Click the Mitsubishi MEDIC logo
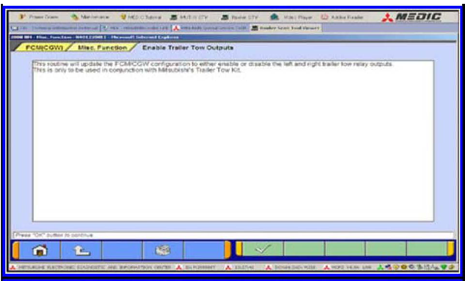This screenshot has height=281, width=465. coord(412,17)
